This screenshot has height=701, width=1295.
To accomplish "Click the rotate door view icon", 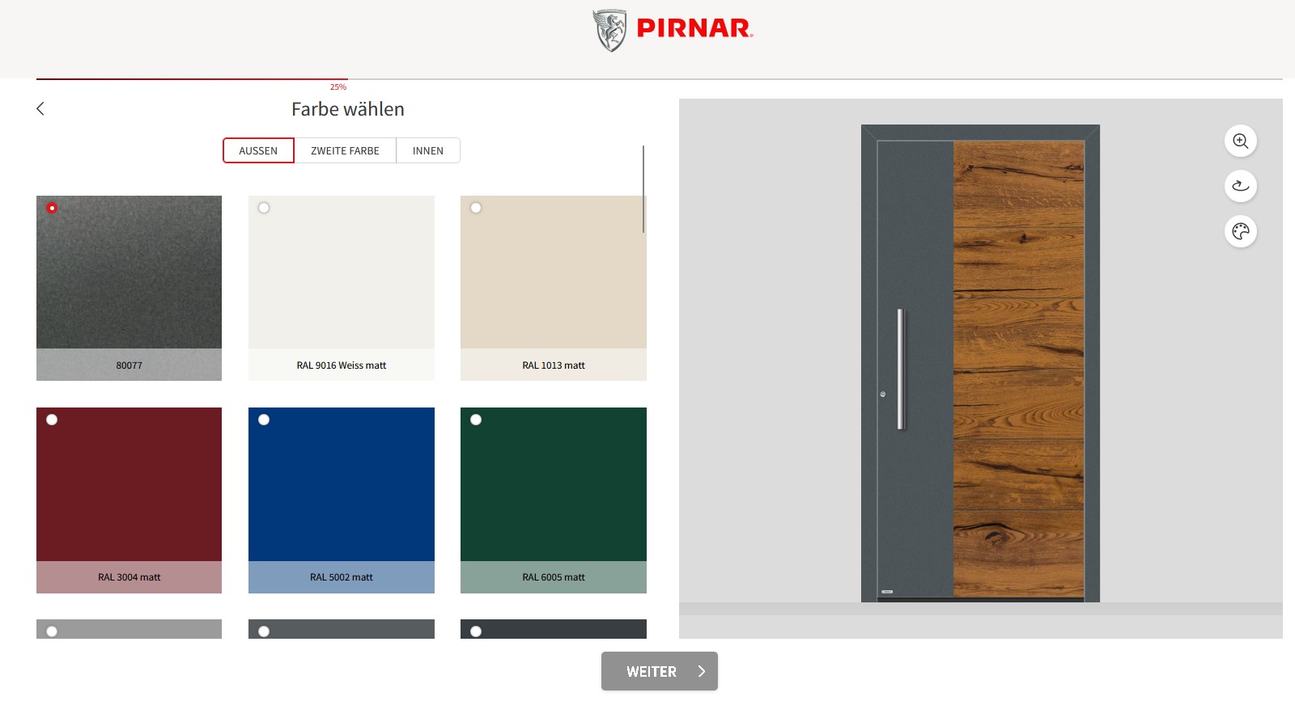I will point(1240,186).
